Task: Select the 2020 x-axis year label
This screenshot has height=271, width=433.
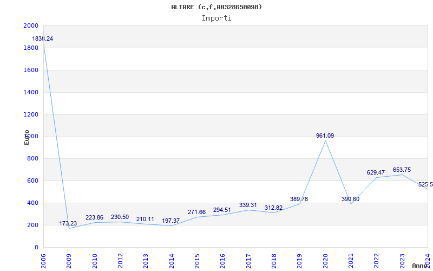Action: [325, 260]
